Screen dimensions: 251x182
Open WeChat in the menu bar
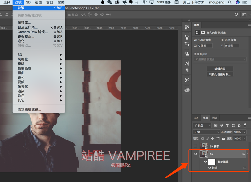pos(110,2)
